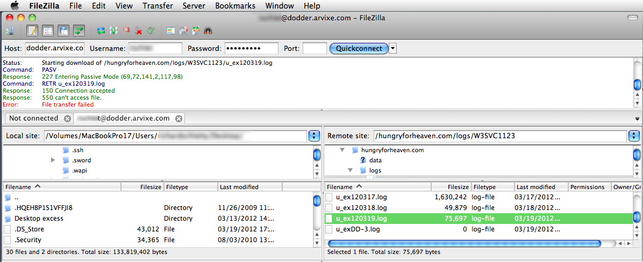Click the Remote site path field
The height and width of the screenshot is (262, 643).
pyautogui.click(x=500, y=136)
